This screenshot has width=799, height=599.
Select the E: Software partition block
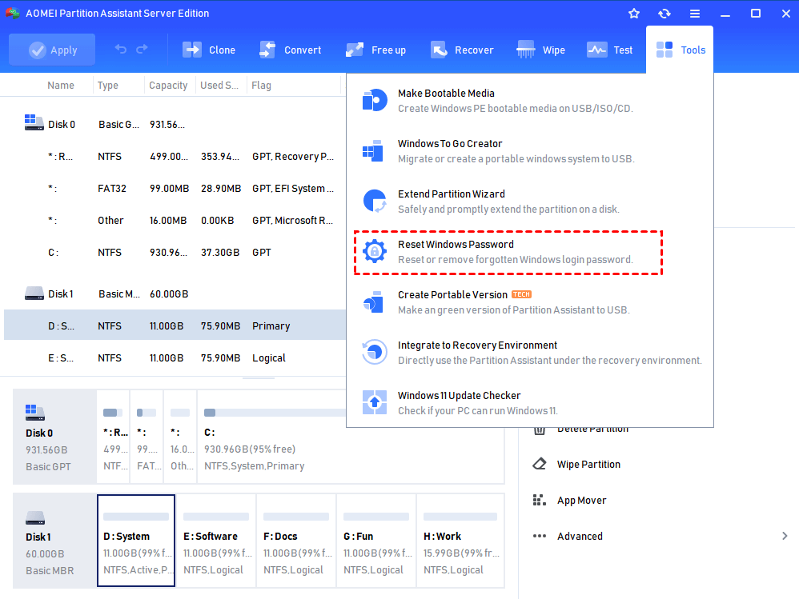click(x=216, y=541)
